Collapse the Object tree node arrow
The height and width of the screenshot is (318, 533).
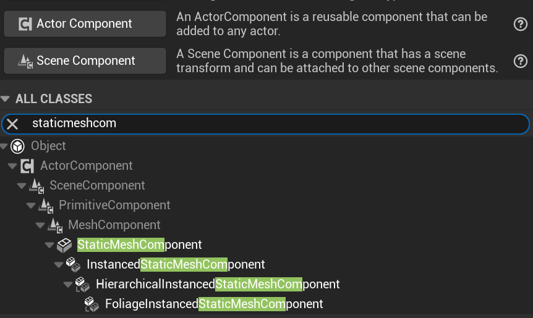coord(4,146)
